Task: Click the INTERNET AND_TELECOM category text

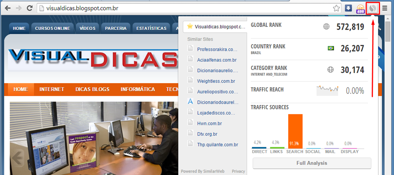Action: 269,74
